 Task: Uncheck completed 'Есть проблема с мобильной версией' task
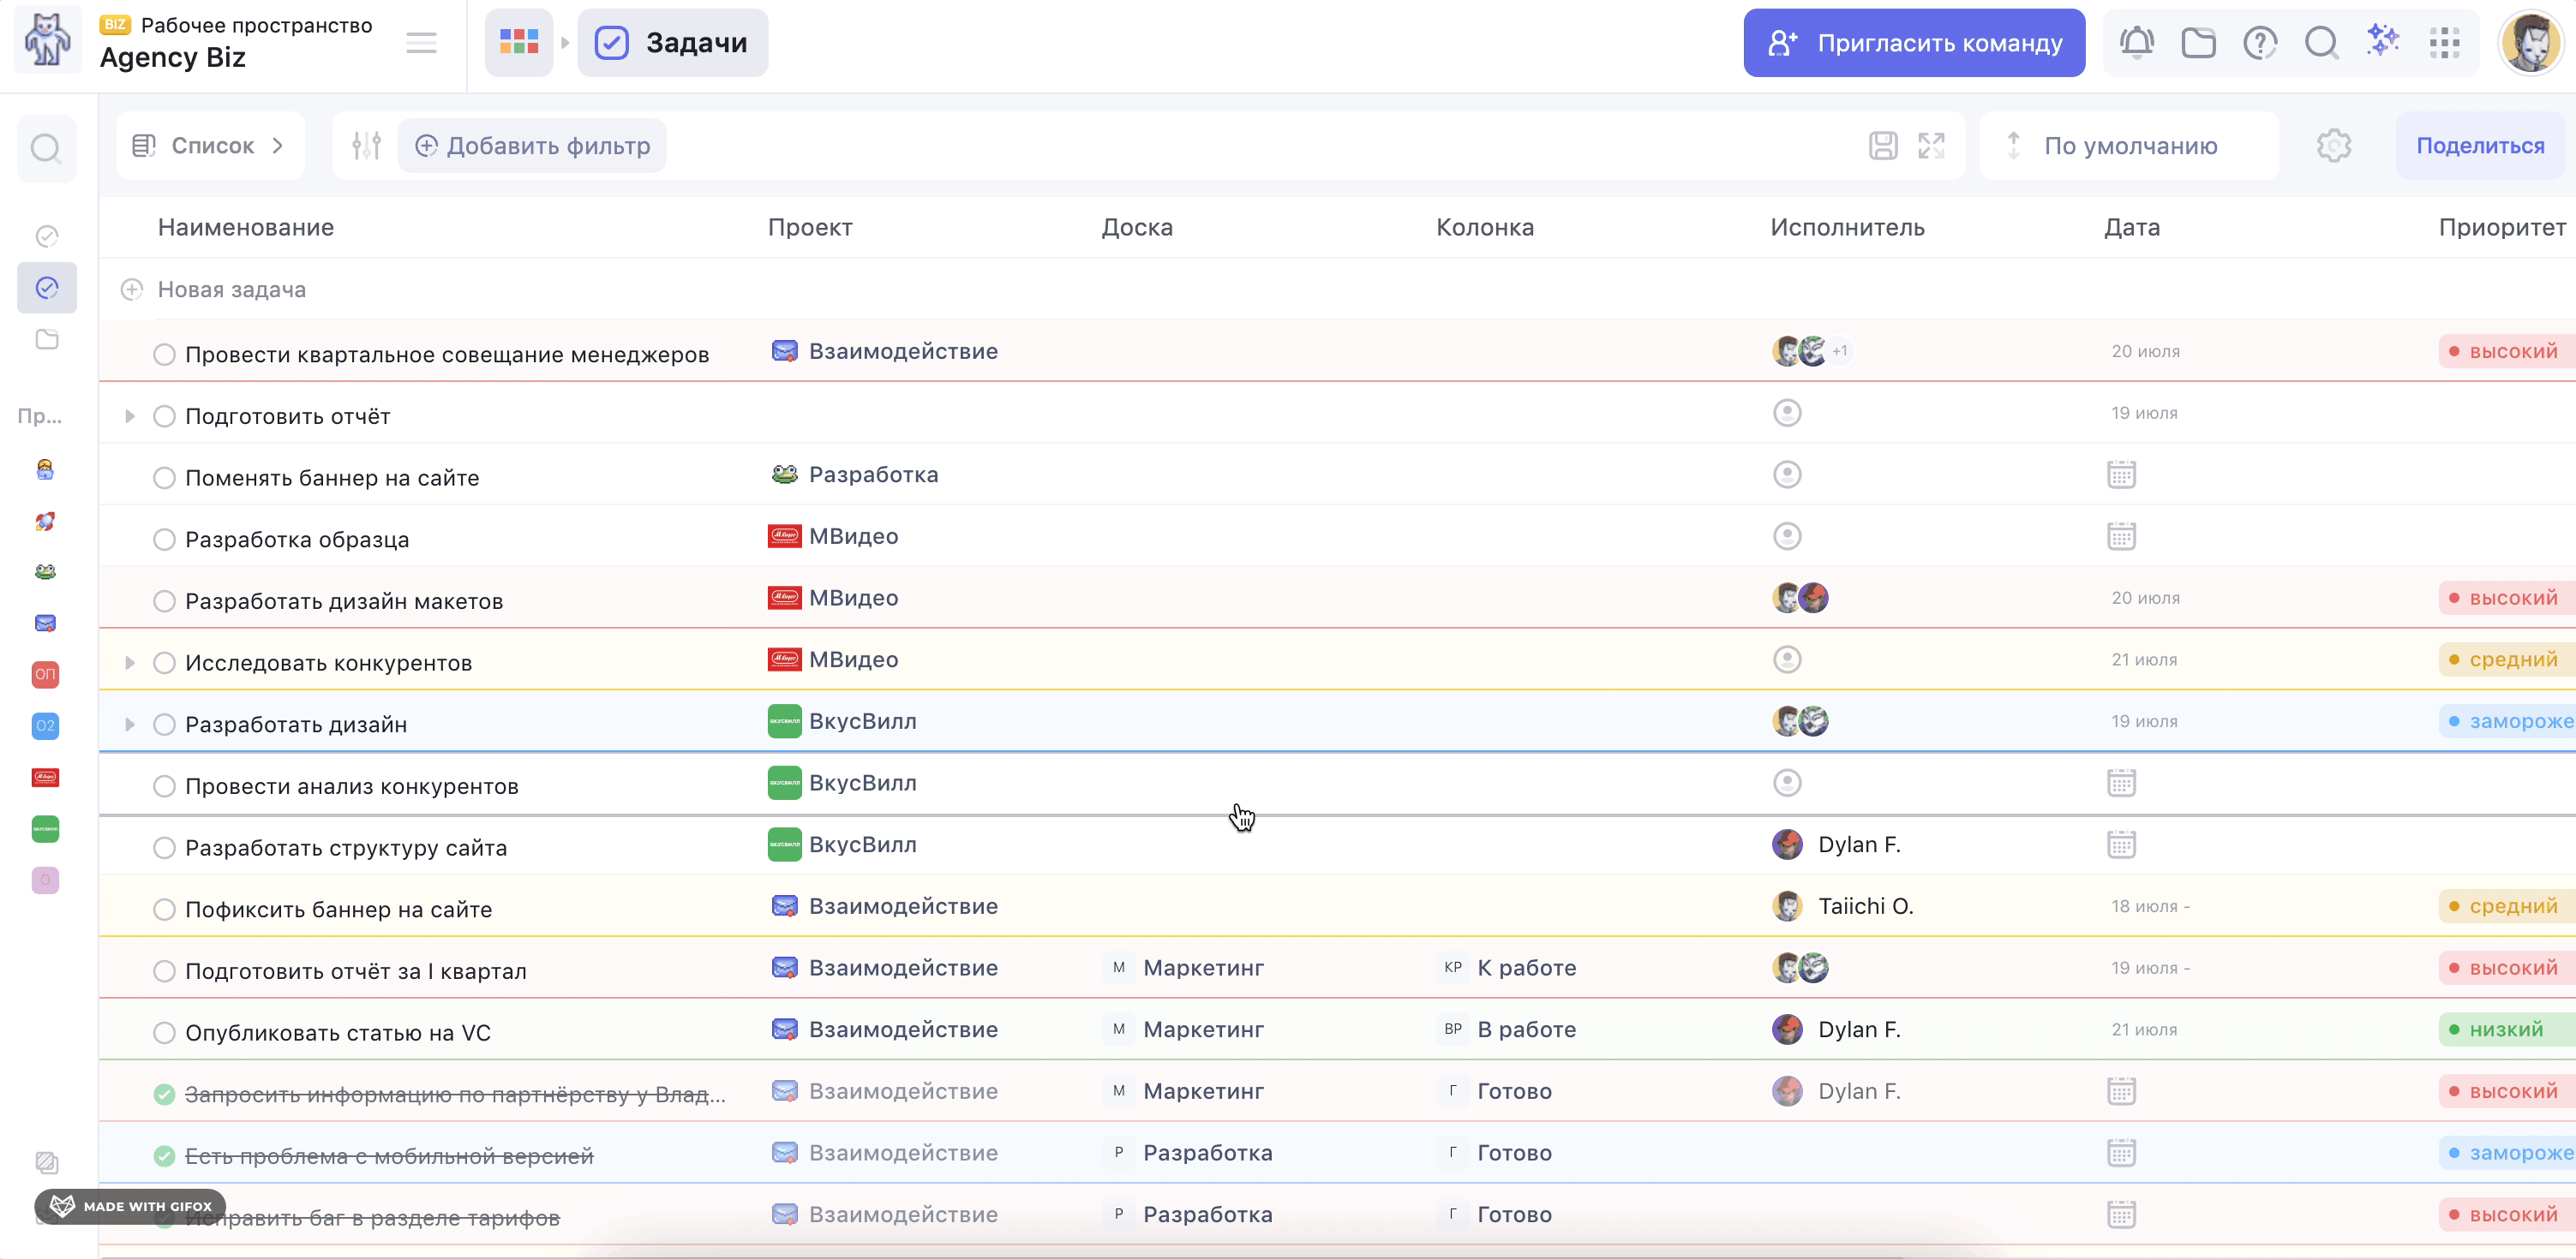pos(164,1156)
